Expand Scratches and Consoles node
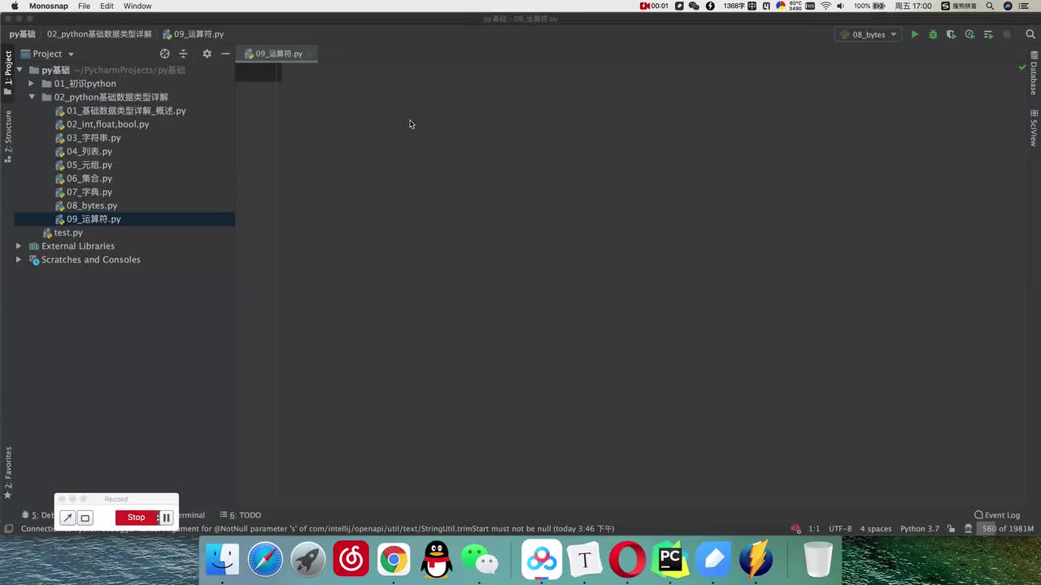 tap(19, 260)
